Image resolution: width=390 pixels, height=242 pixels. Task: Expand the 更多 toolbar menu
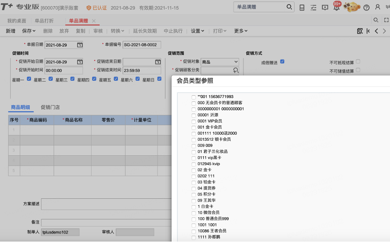pos(241,31)
